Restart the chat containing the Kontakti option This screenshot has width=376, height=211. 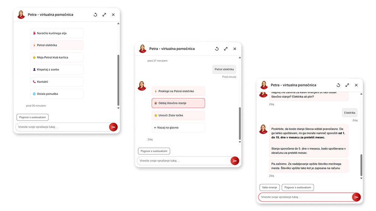[x=95, y=15]
